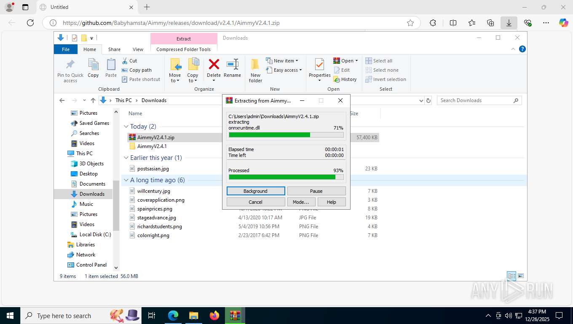Screen dimensions: 573x324
Task: Select colorright.png file
Action: pos(153,235)
